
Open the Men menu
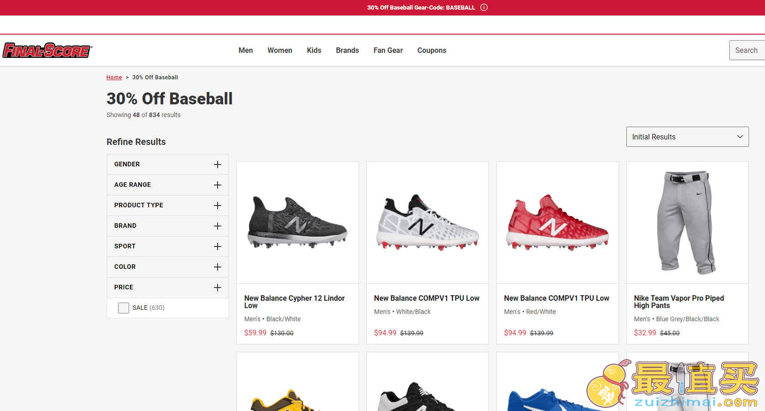point(245,50)
